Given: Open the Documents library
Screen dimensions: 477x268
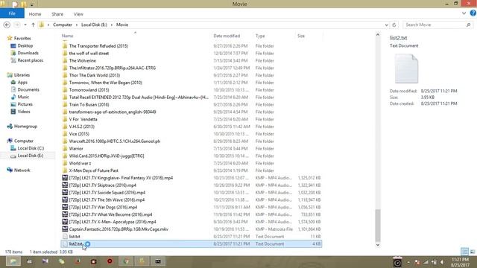Looking at the screenshot, I should 28,89.
